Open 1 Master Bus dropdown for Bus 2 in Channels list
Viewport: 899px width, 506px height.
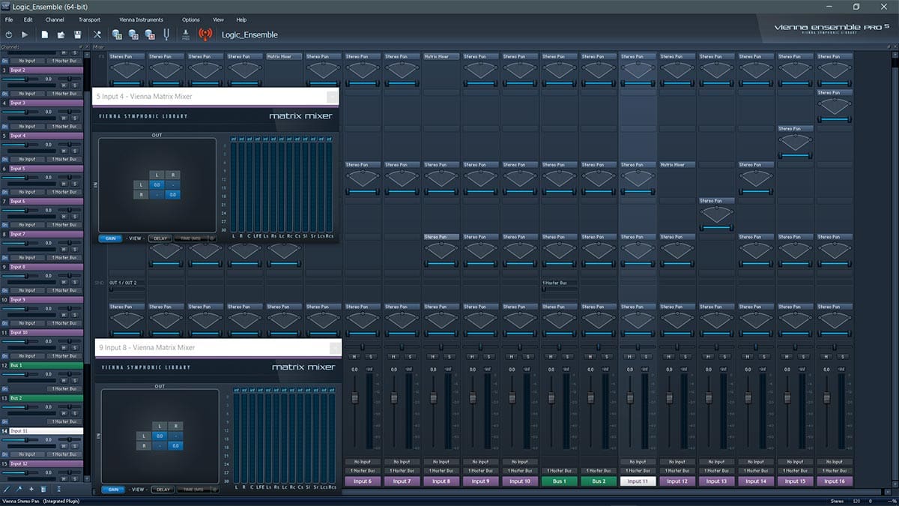click(64, 421)
